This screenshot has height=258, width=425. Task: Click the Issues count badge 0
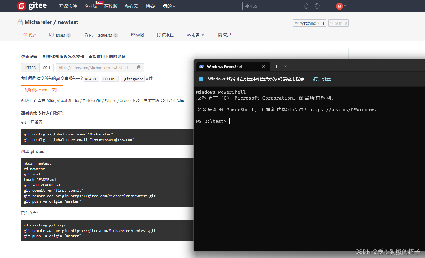(69, 35)
